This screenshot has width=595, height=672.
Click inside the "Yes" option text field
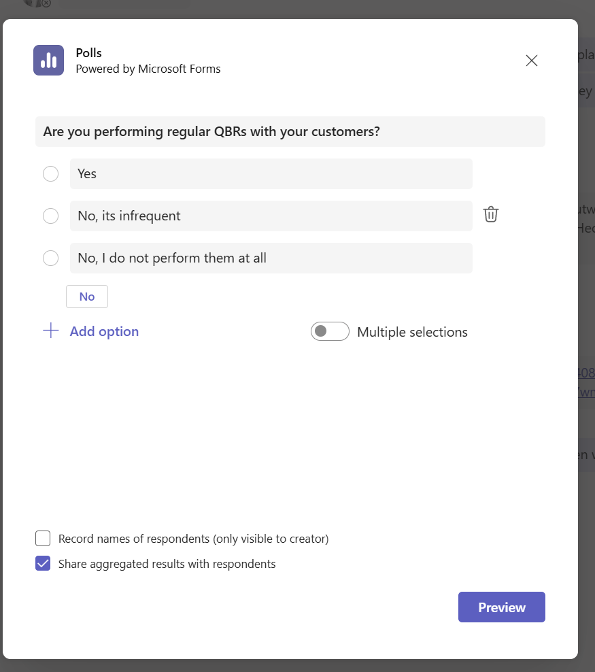tap(271, 173)
